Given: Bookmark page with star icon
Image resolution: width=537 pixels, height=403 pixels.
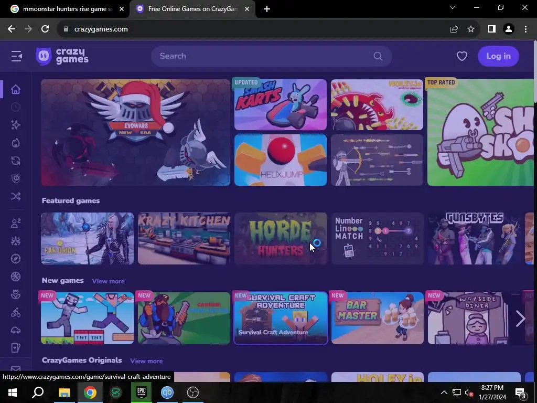Looking at the screenshot, I should (471, 29).
